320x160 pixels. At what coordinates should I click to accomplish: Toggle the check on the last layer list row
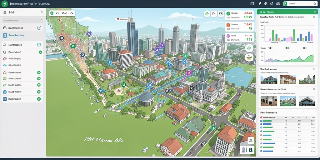point(39,99)
